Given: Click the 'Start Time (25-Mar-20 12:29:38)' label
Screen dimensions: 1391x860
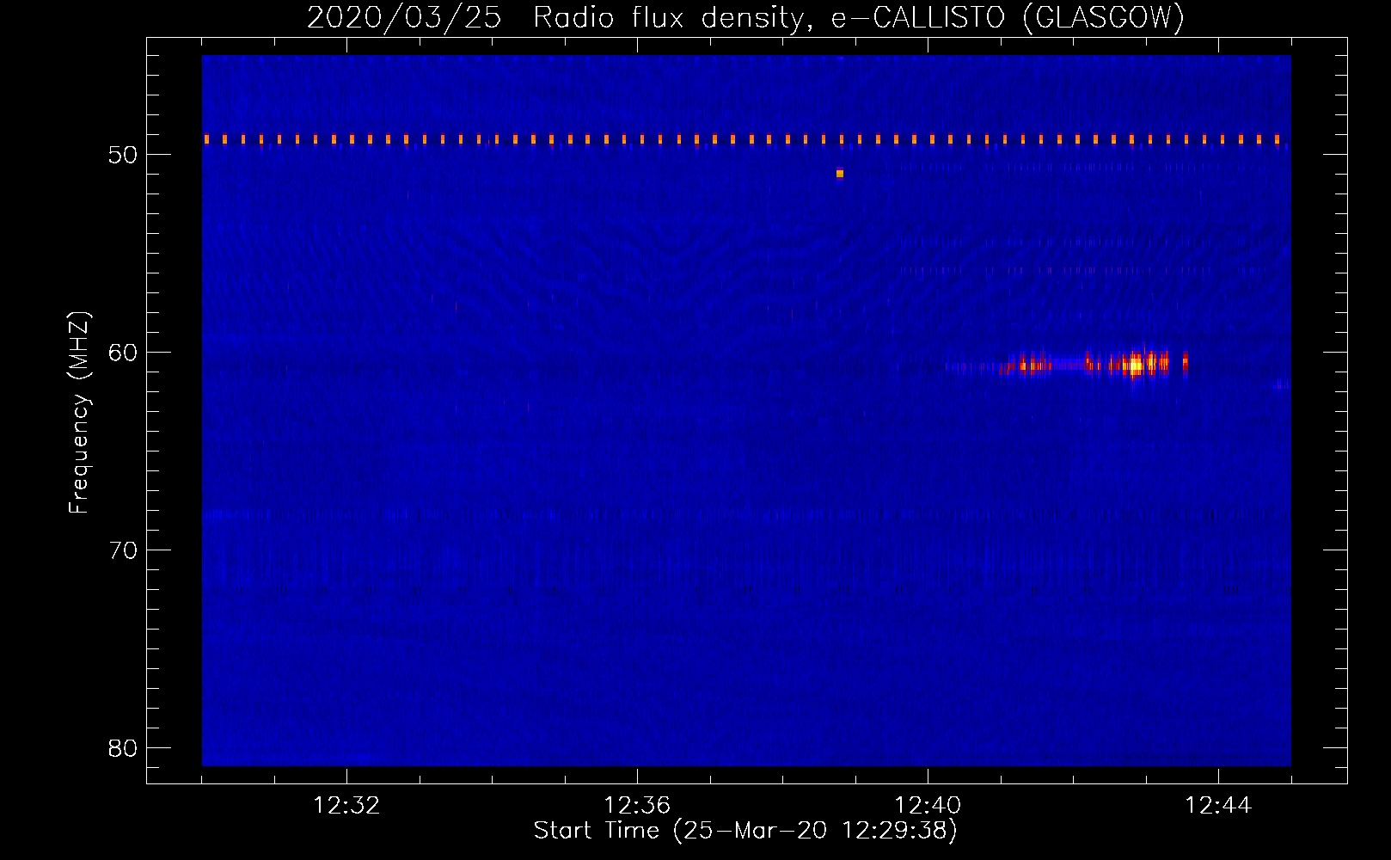Looking at the screenshot, I should point(745,831).
